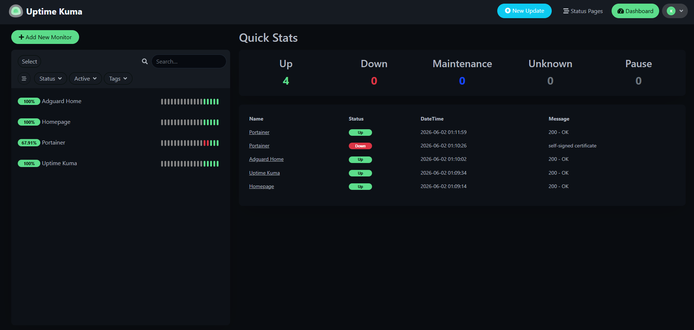Open Portainer link dated 01:11:59
The image size is (694, 330).
pyautogui.click(x=259, y=132)
